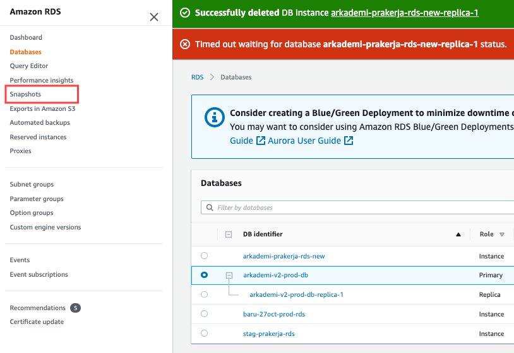Select the baru-27oct-prod-rds radio button
This screenshot has height=353, width=514.
[204, 313]
